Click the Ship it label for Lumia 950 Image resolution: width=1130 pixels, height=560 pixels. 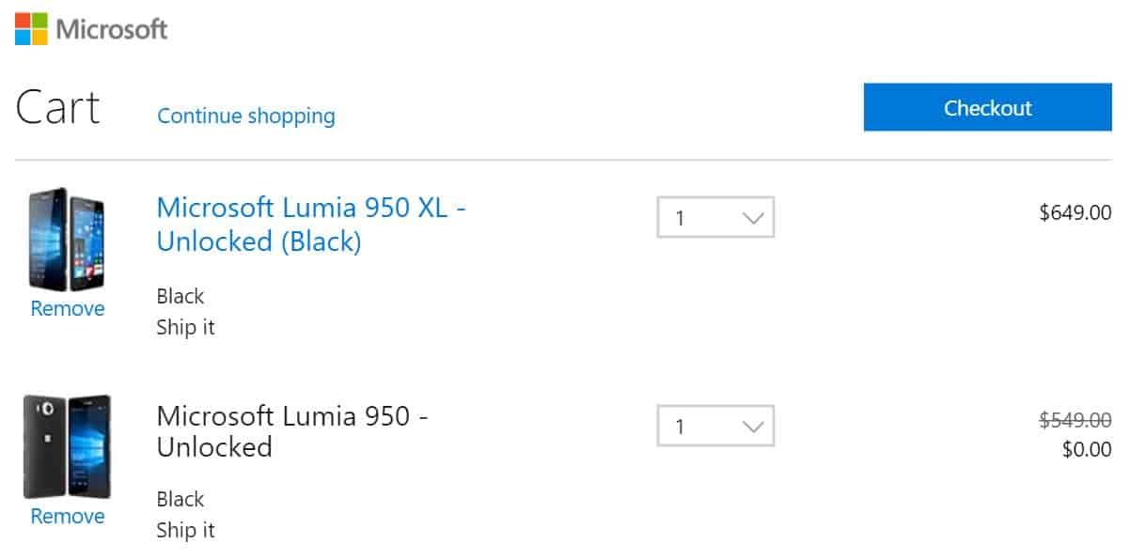(185, 530)
